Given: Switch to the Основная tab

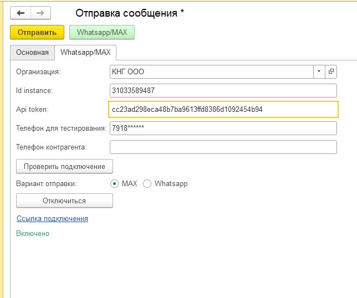Looking at the screenshot, I should pos(32,53).
